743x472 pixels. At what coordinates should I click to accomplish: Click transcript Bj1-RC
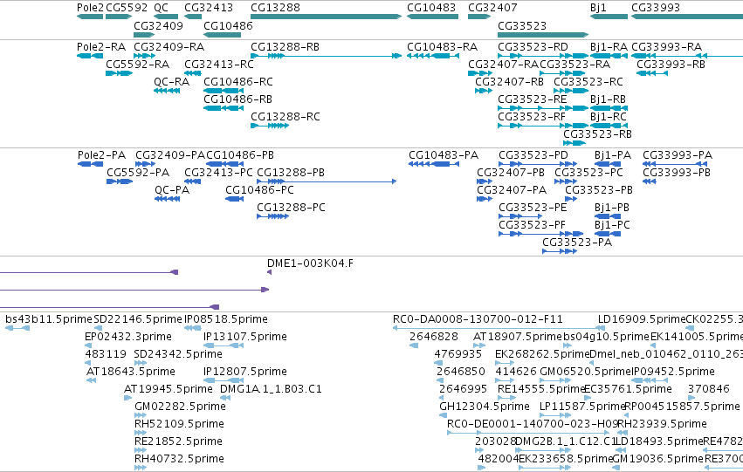[x=609, y=117]
